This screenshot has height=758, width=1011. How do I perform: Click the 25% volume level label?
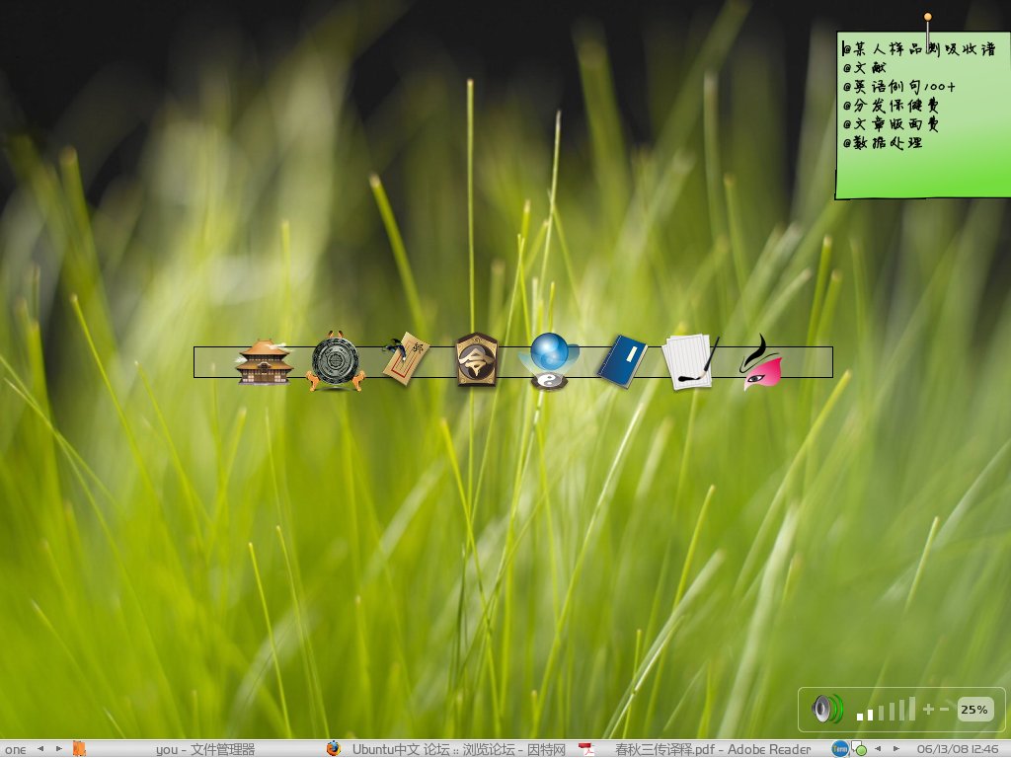tap(974, 710)
